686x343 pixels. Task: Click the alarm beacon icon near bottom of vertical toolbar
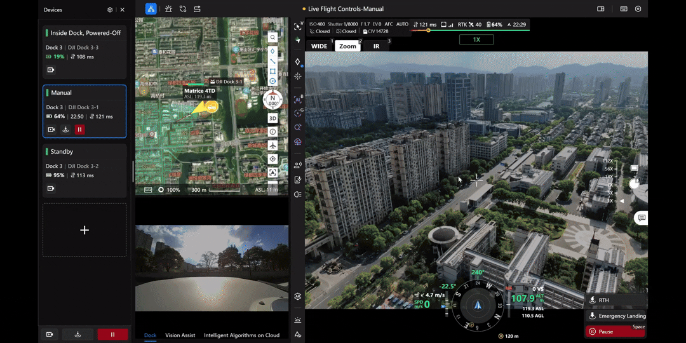click(x=298, y=319)
